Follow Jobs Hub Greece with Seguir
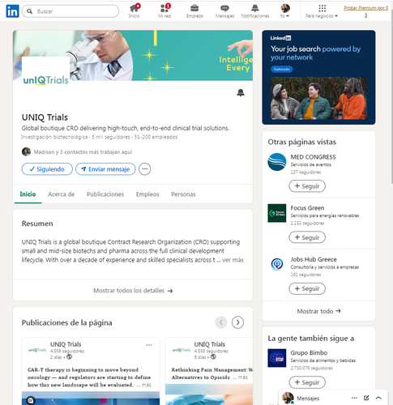 pyautogui.click(x=307, y=288)
